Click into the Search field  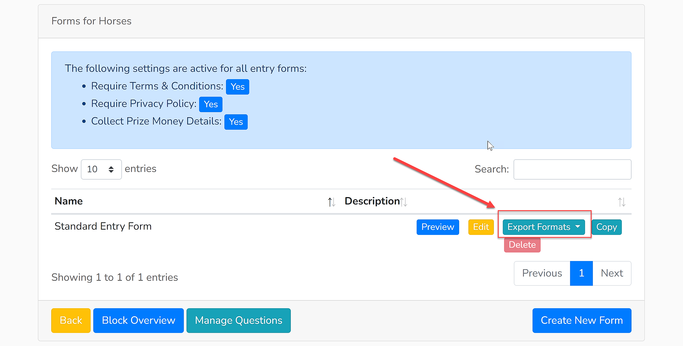(x=572, y=169)
